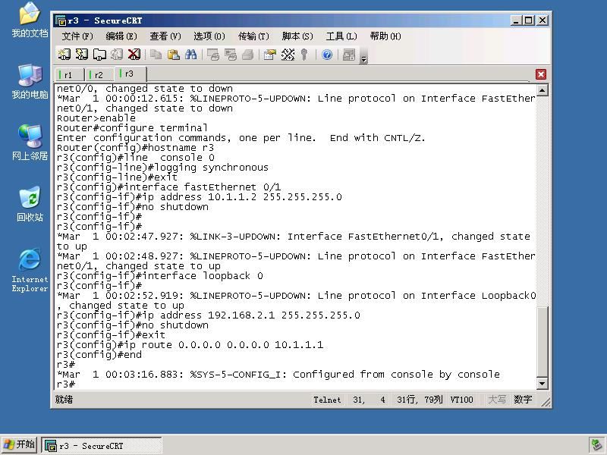607x455 pixels.
Task: Click 'hostname r3' command line
Action: click(x=135, y=148)
